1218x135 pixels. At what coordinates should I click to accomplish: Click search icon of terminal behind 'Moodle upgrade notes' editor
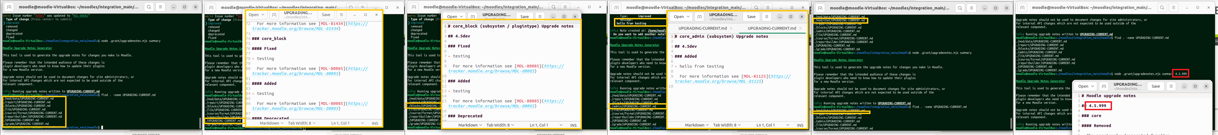click(x=1162, y=8)
